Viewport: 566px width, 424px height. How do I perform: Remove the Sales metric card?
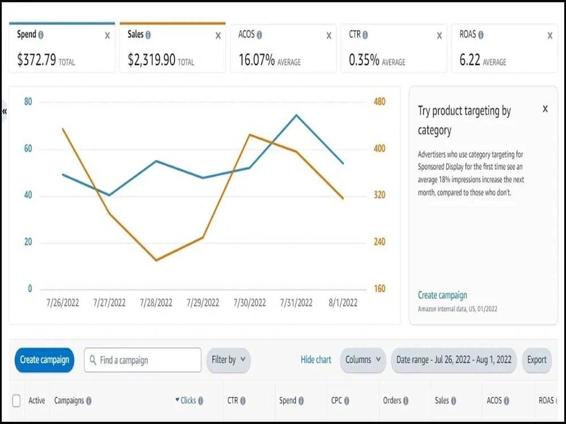click(x=218, y=36)
